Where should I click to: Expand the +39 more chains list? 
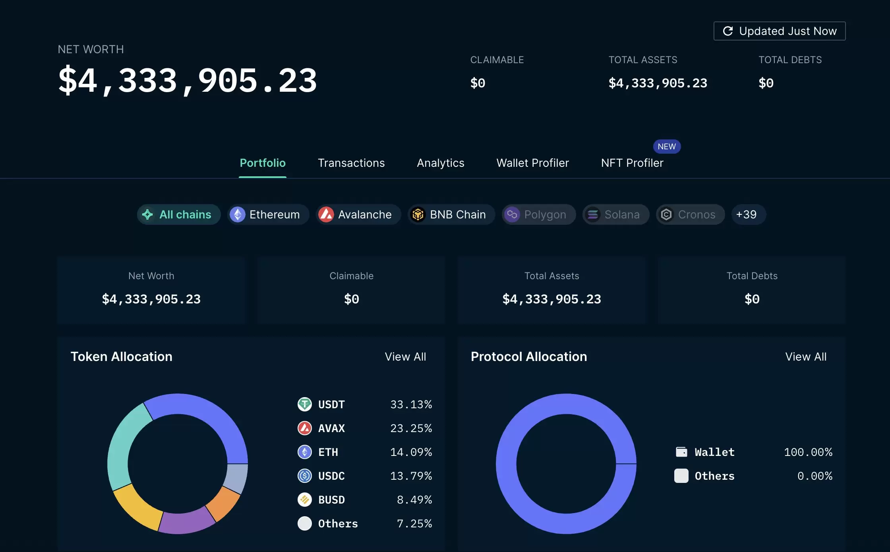tap(746, 214)
